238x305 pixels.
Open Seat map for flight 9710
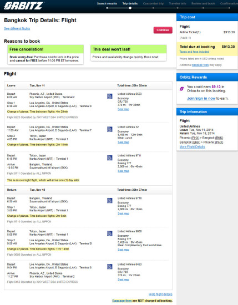(x=123, y=213)
